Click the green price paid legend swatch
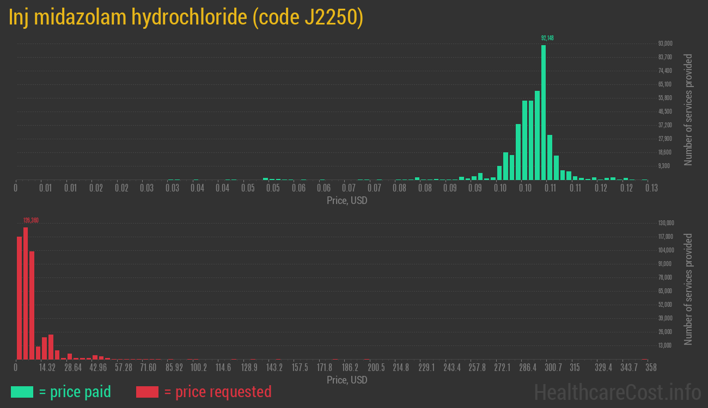Screen dimensions: 708x408 point(22,392)
